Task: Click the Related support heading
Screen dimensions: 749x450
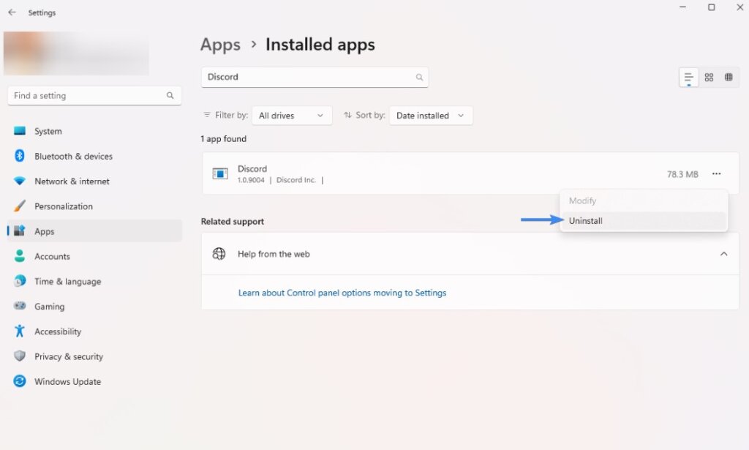Action: [232, 221]
